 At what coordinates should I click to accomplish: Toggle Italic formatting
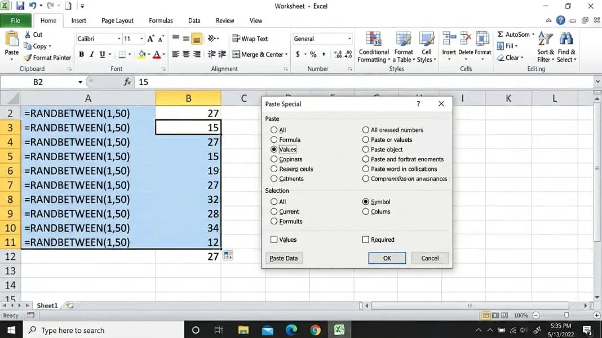92,55
